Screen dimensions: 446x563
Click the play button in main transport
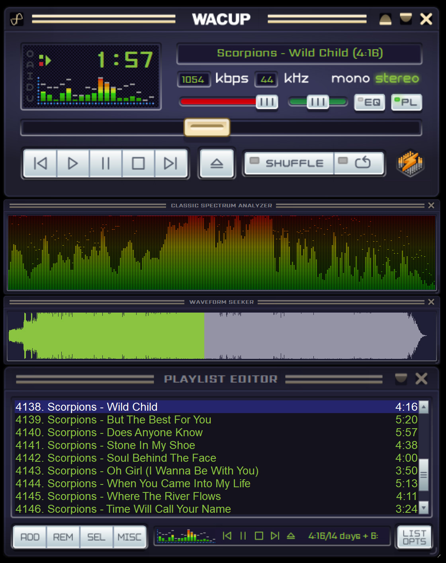[73, 163]
